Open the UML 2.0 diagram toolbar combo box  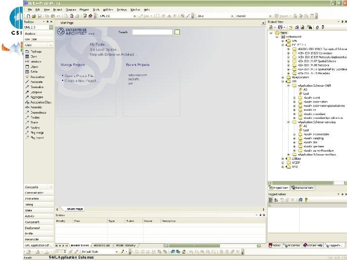tap(134, 16)
